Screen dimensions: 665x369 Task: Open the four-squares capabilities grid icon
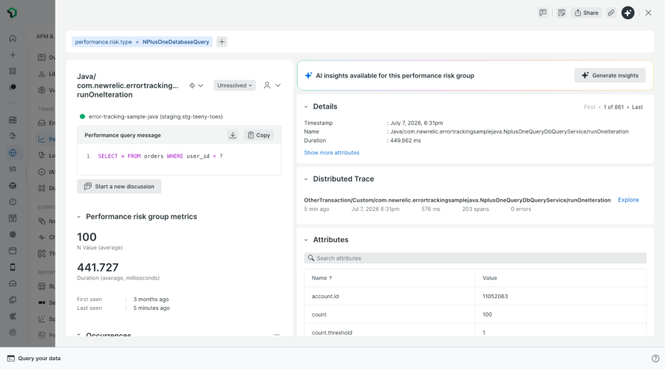point(13,71)
